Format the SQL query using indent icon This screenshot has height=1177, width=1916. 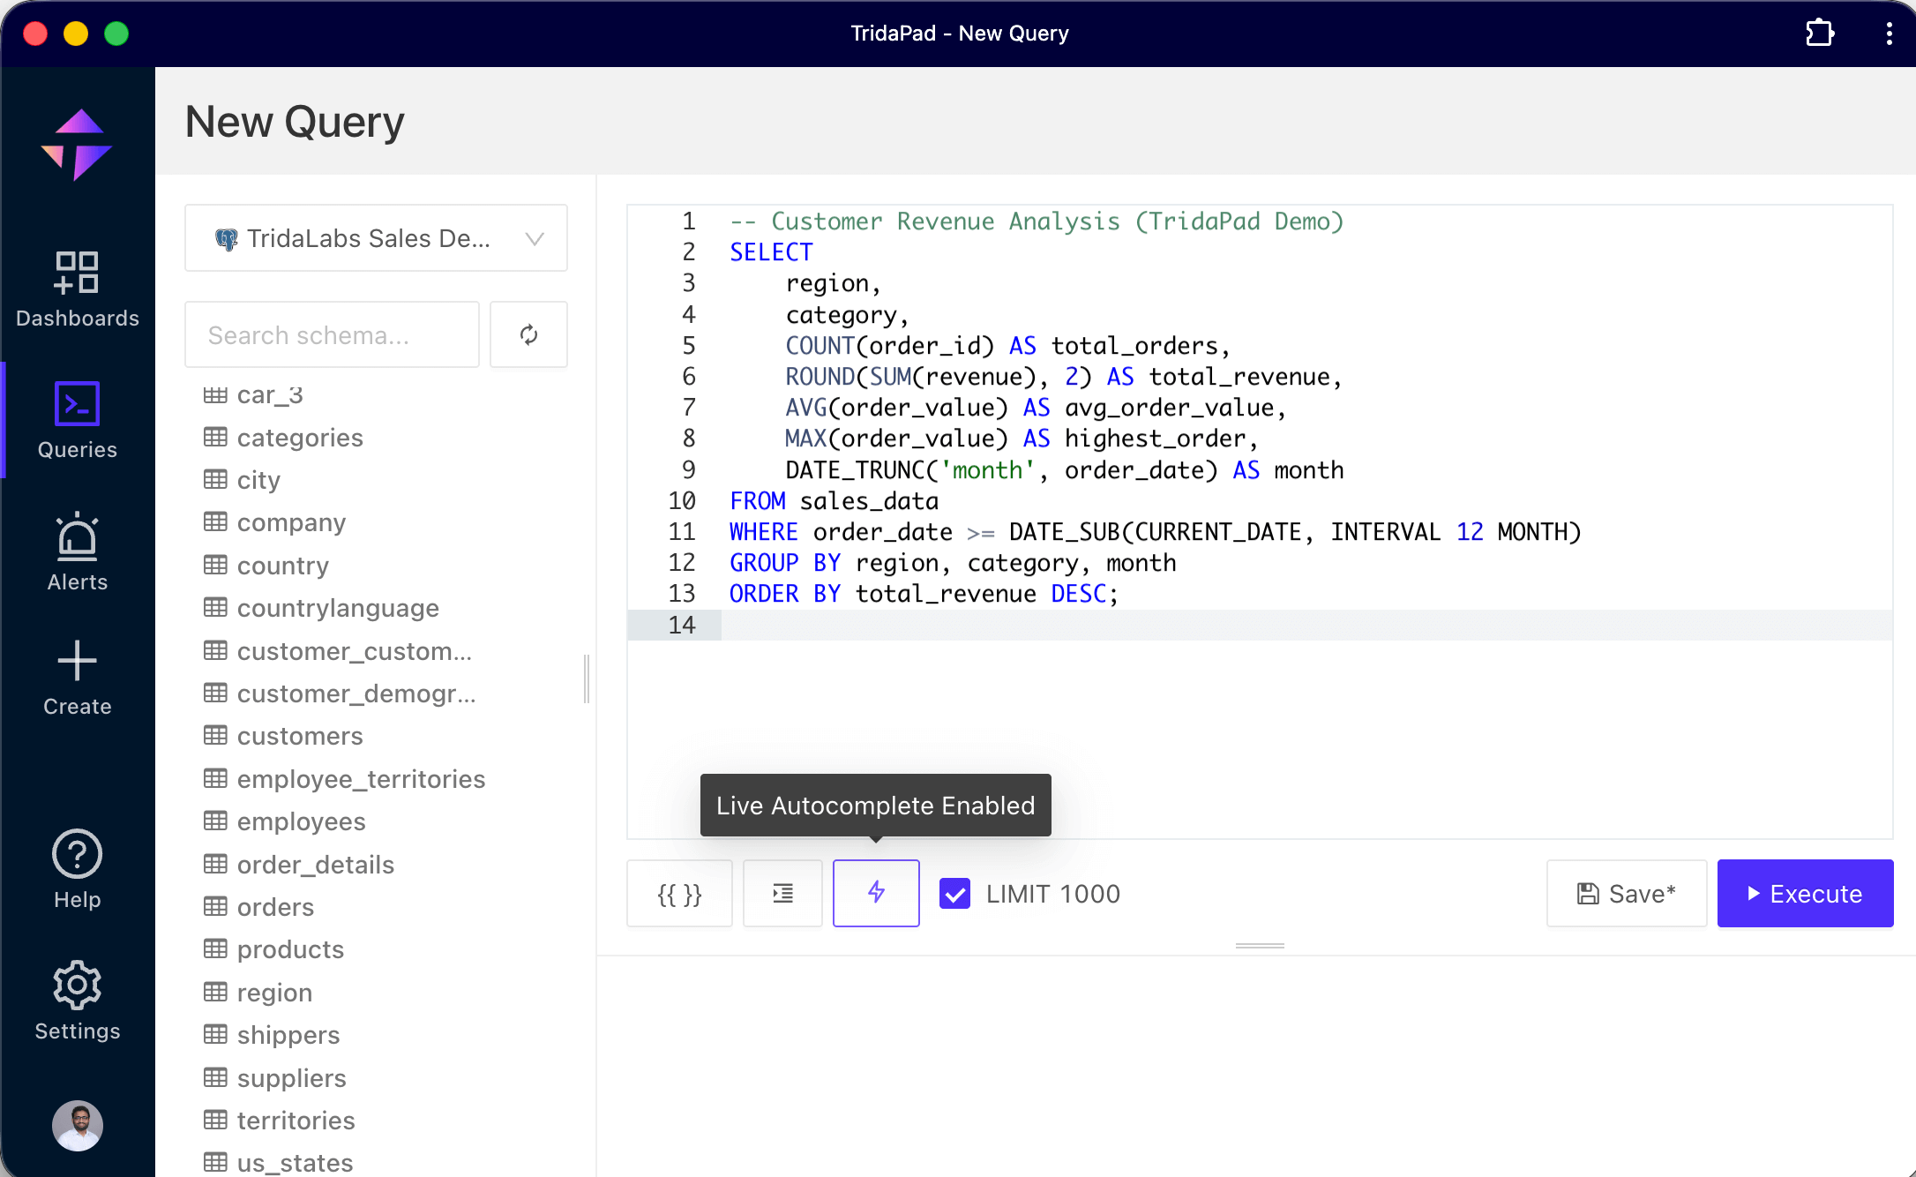pos(782,893)
